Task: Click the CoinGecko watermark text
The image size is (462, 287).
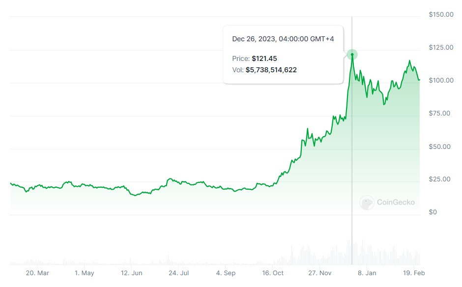Action: point(396,202)
